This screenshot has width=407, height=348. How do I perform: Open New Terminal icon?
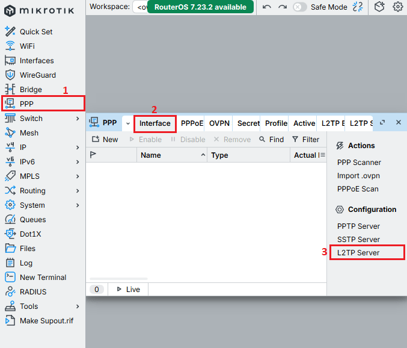tap(10, 277)
